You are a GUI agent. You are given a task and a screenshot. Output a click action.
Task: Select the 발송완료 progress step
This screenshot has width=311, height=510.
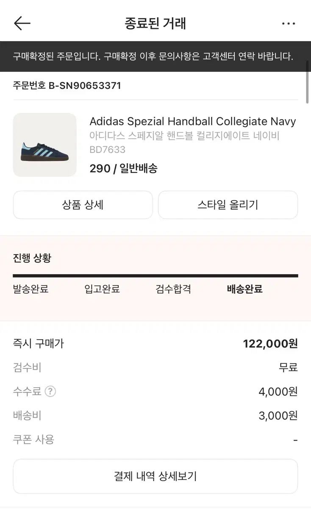click(31, 289)
